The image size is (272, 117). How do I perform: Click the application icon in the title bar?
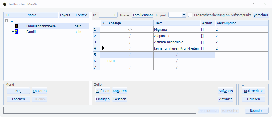(5, 4)
